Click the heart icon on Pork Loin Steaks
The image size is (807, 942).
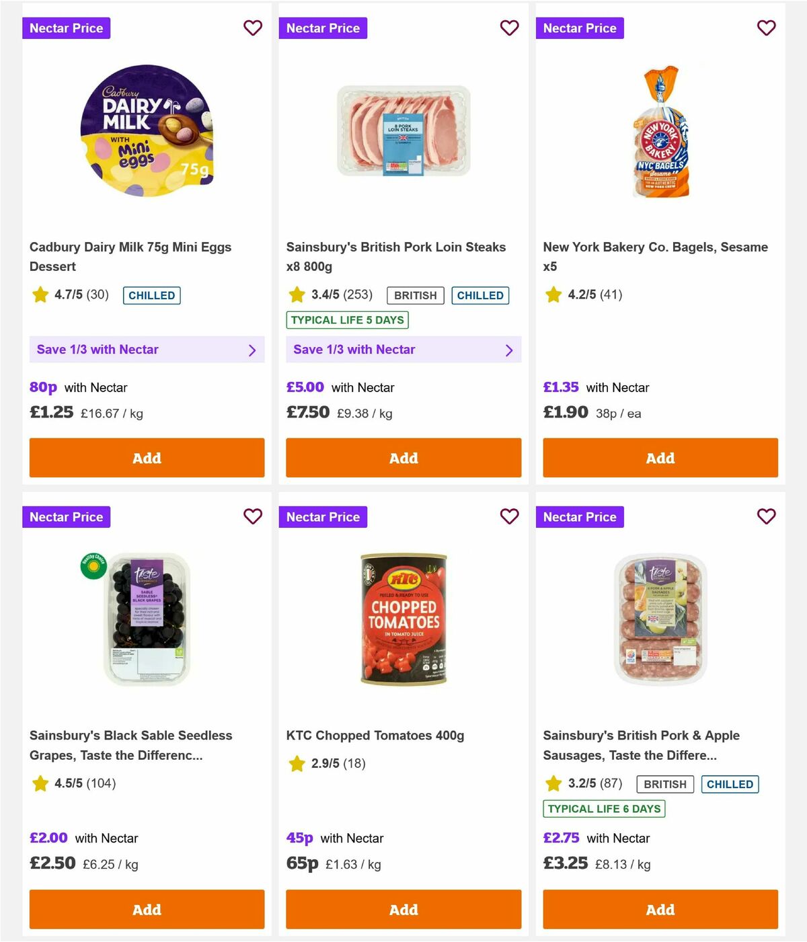[509, 28]
